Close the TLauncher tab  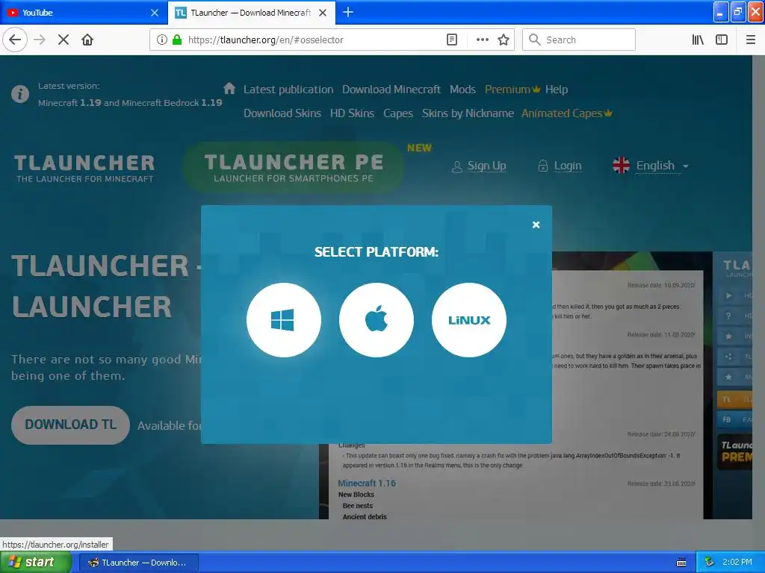[323, 13]
